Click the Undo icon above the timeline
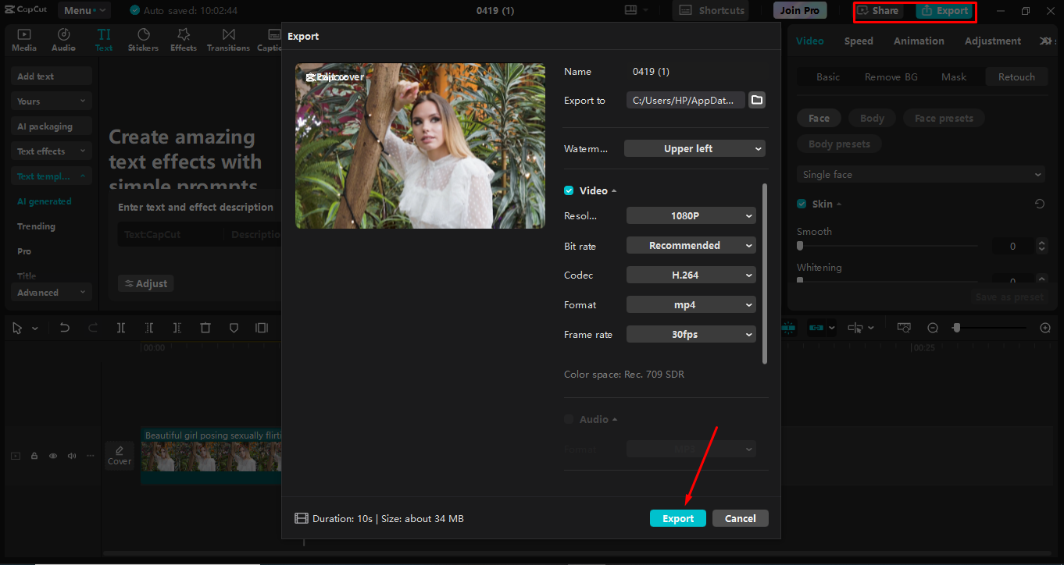The width and height of the screenshot is (1064, 565). point(66,328)
